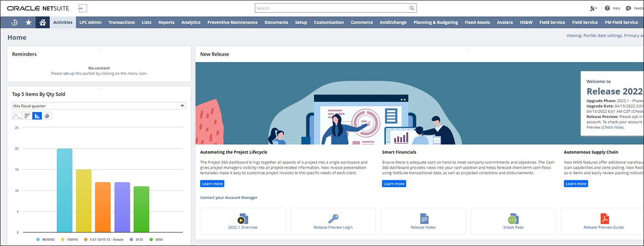Click the Shortcuts star icon
Image resolution: width=644 pixels, height=246 pixels.
[x=28, y=22]
